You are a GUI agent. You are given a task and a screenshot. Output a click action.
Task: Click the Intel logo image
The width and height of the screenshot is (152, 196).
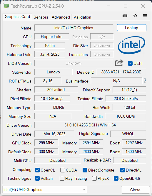pyautogui.click(x=131, y=45)
